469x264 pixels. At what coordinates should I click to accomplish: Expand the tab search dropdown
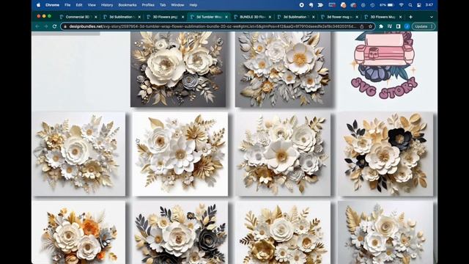[432, 17]
